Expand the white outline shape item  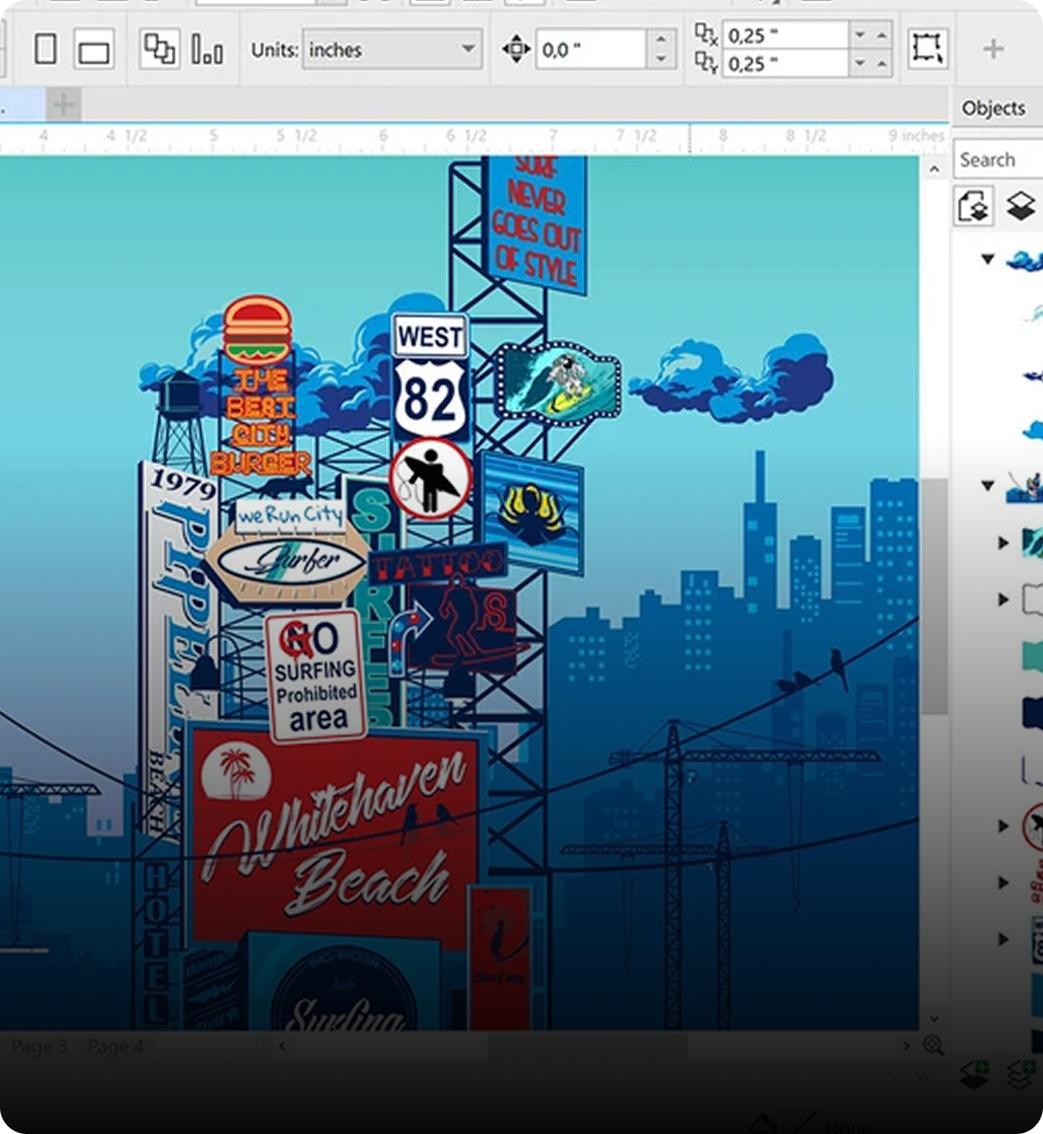[1003, 599]
